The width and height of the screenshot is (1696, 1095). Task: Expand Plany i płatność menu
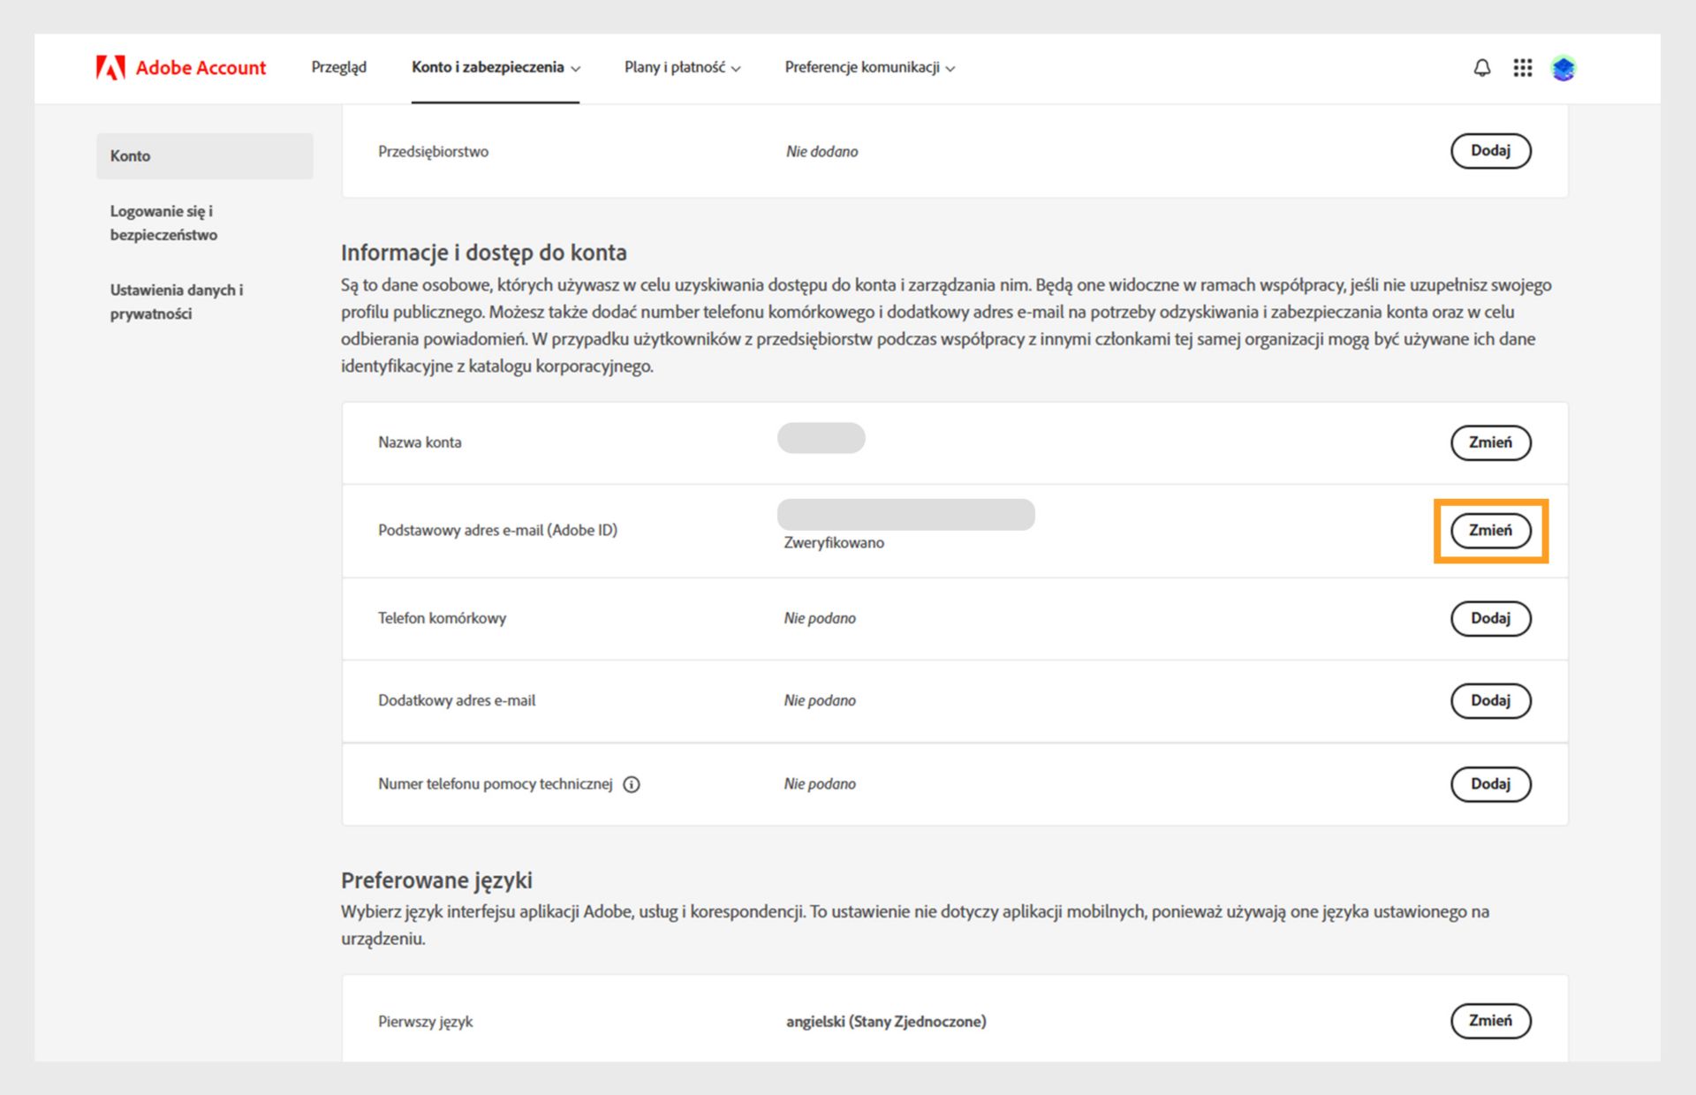click(x=682, y=68)
